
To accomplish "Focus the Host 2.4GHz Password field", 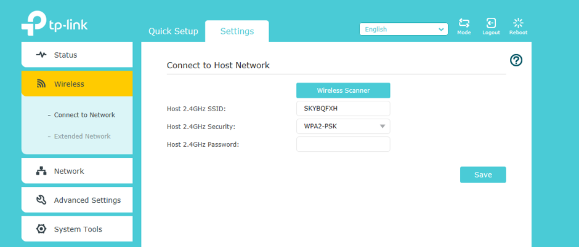I will [343, 144].
